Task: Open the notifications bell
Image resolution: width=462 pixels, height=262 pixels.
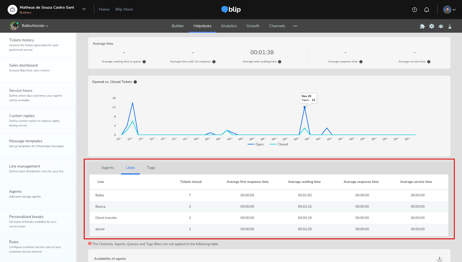Action: point(426,10)
